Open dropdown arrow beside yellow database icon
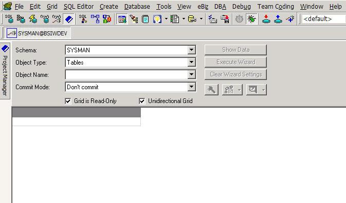The width and height of the screenshot is (346, 203). [x=201, y=19]
